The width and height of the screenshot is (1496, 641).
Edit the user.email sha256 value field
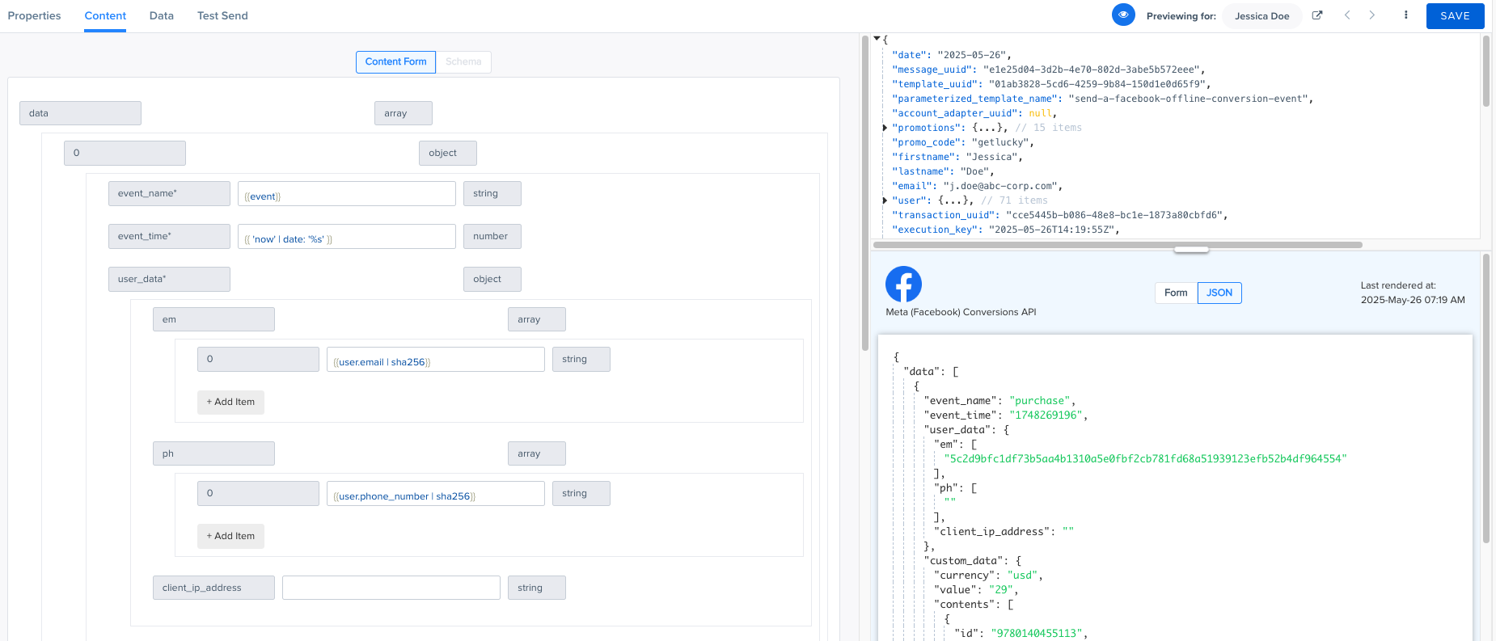(436, 360)
